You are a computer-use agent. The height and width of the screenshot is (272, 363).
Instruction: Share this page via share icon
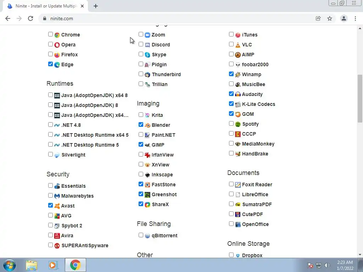[318, 18]
